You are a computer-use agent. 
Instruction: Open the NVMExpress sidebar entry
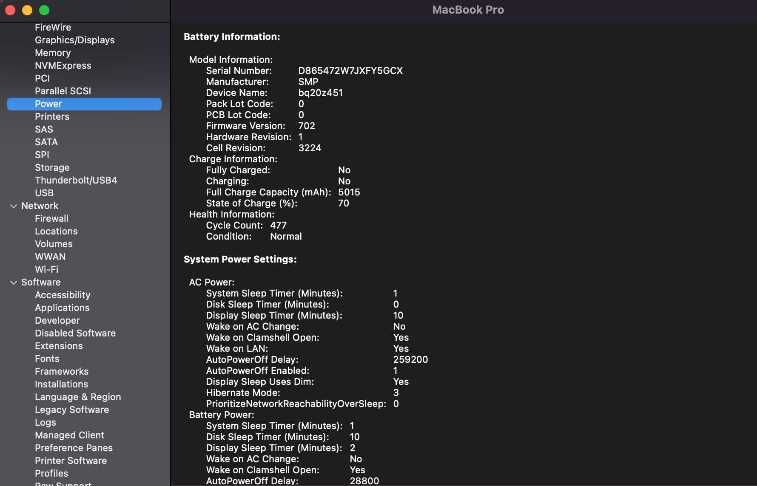[x=63, y=65]
